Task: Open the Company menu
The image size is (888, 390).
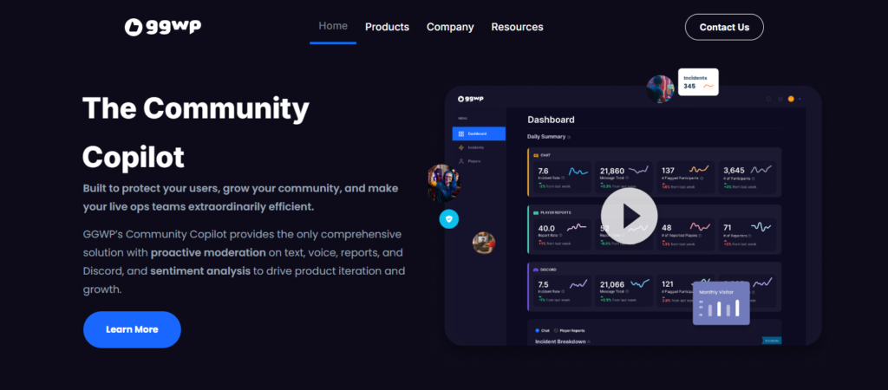Action: (450, 27)
